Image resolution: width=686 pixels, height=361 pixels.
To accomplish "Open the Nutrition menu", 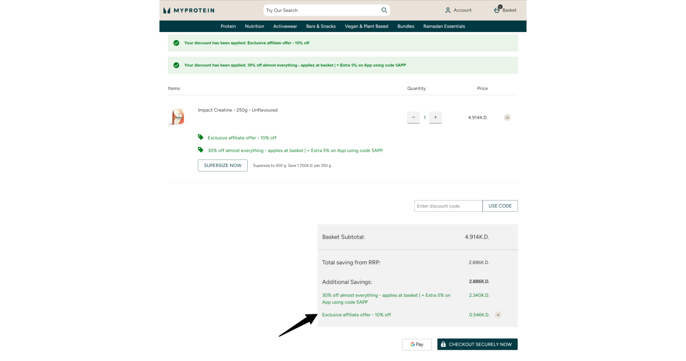I will [254, 26].
